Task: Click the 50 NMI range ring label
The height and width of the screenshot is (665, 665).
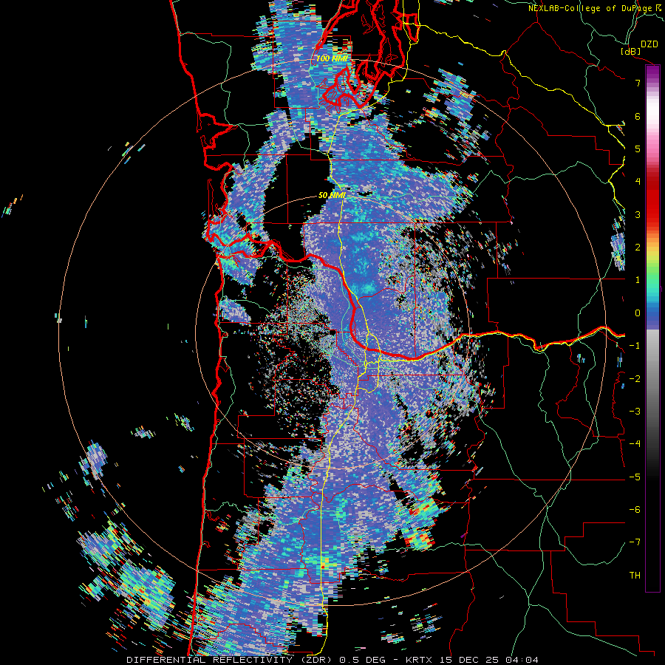Action: (332, 196)
